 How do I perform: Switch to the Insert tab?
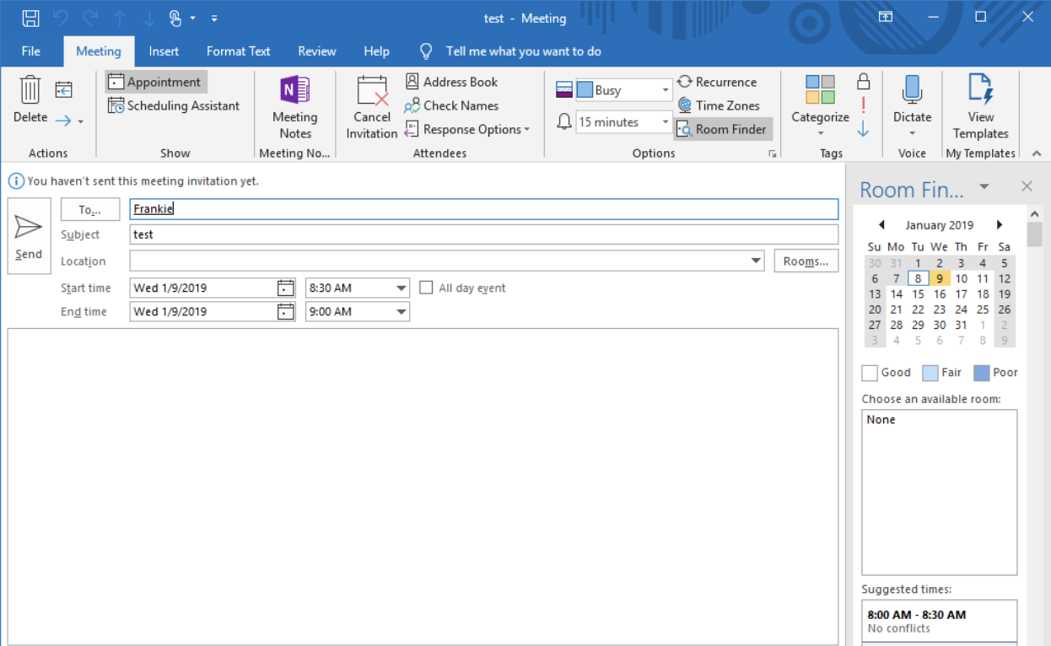coord(164,51)
